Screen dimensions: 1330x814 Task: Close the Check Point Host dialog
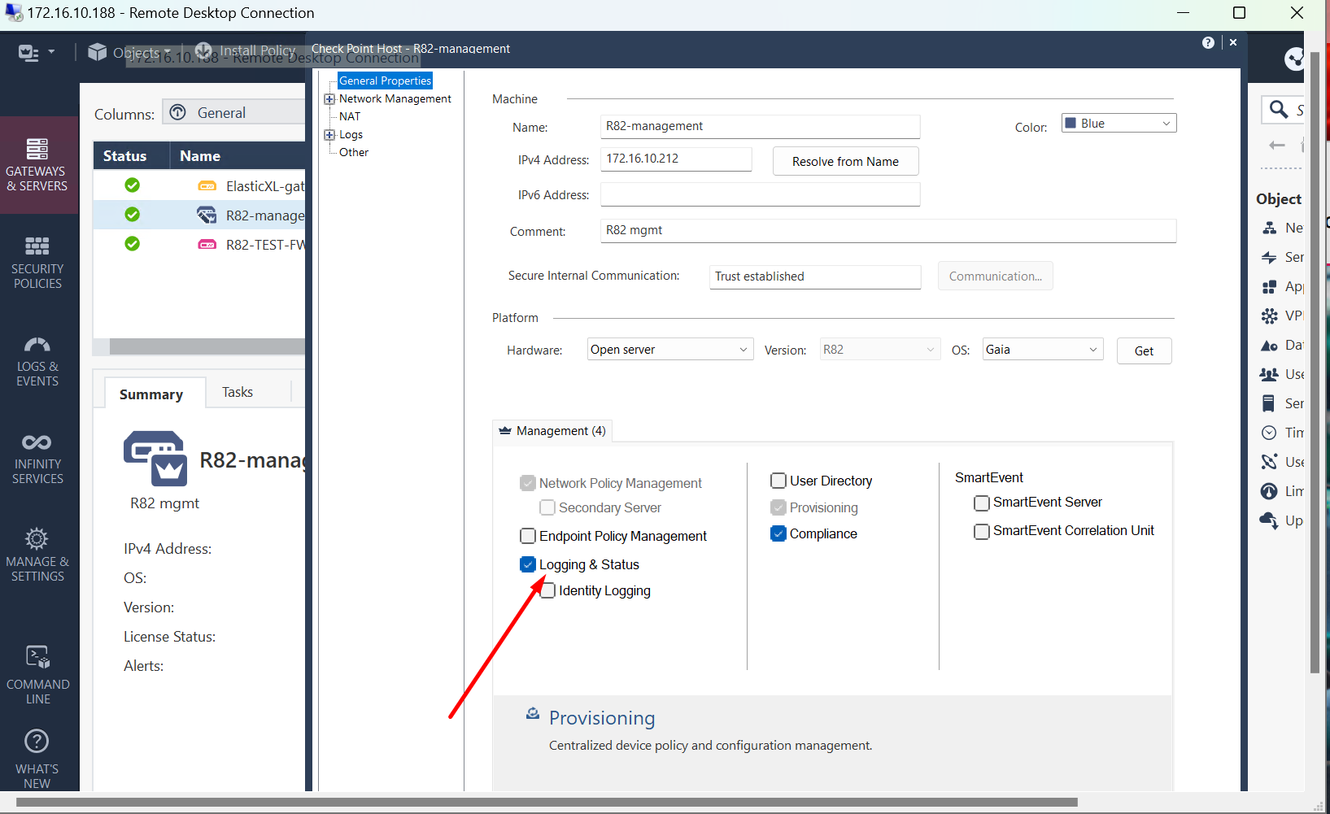(x=1233, y=42)
